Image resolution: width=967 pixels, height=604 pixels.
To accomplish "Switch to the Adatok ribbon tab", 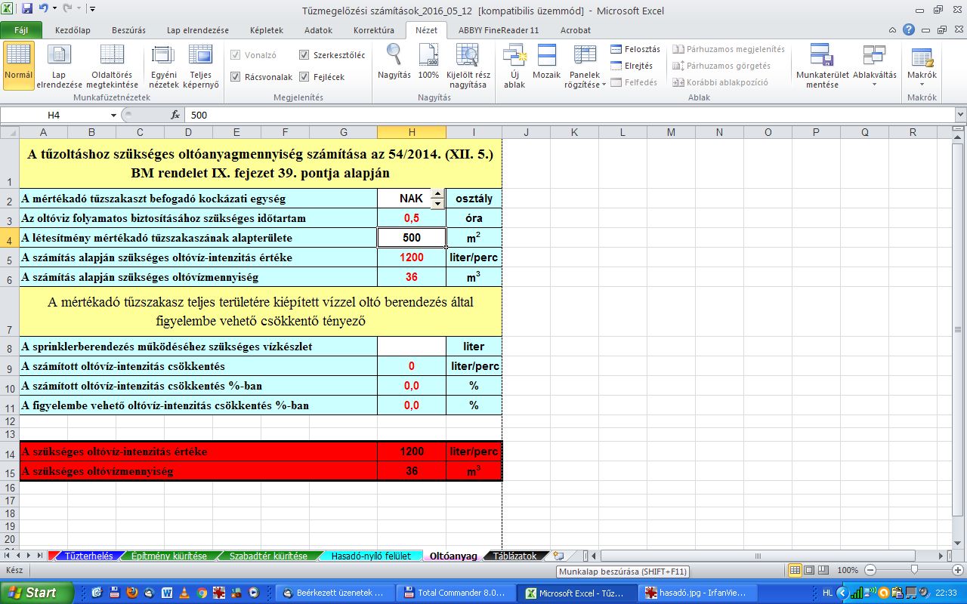I will coord(318,30).
